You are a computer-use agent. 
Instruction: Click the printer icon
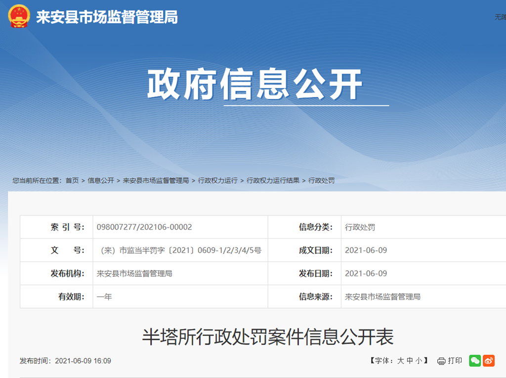pos(441,361)
